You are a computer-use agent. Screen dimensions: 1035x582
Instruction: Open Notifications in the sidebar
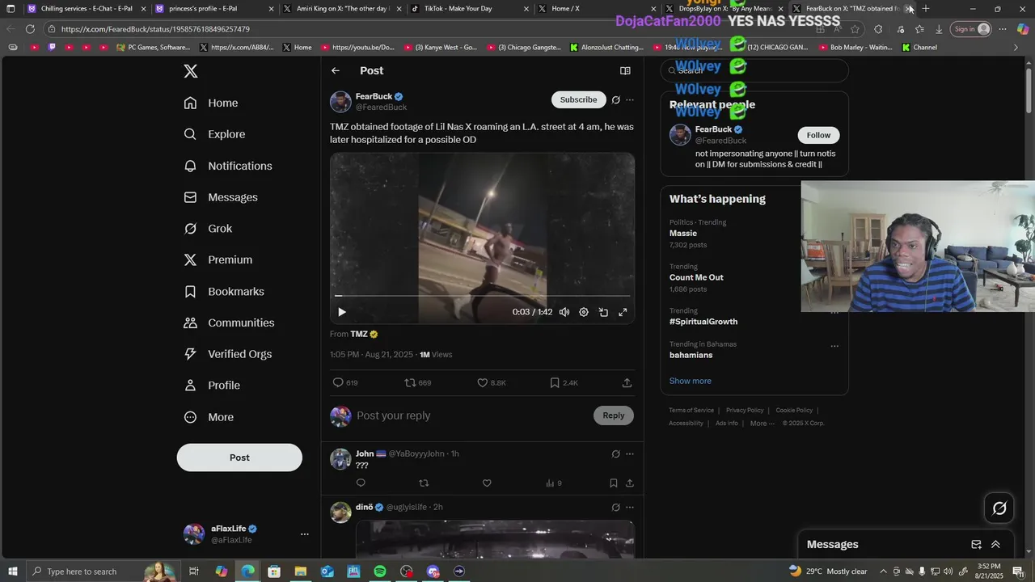click(x=228, y=166)
